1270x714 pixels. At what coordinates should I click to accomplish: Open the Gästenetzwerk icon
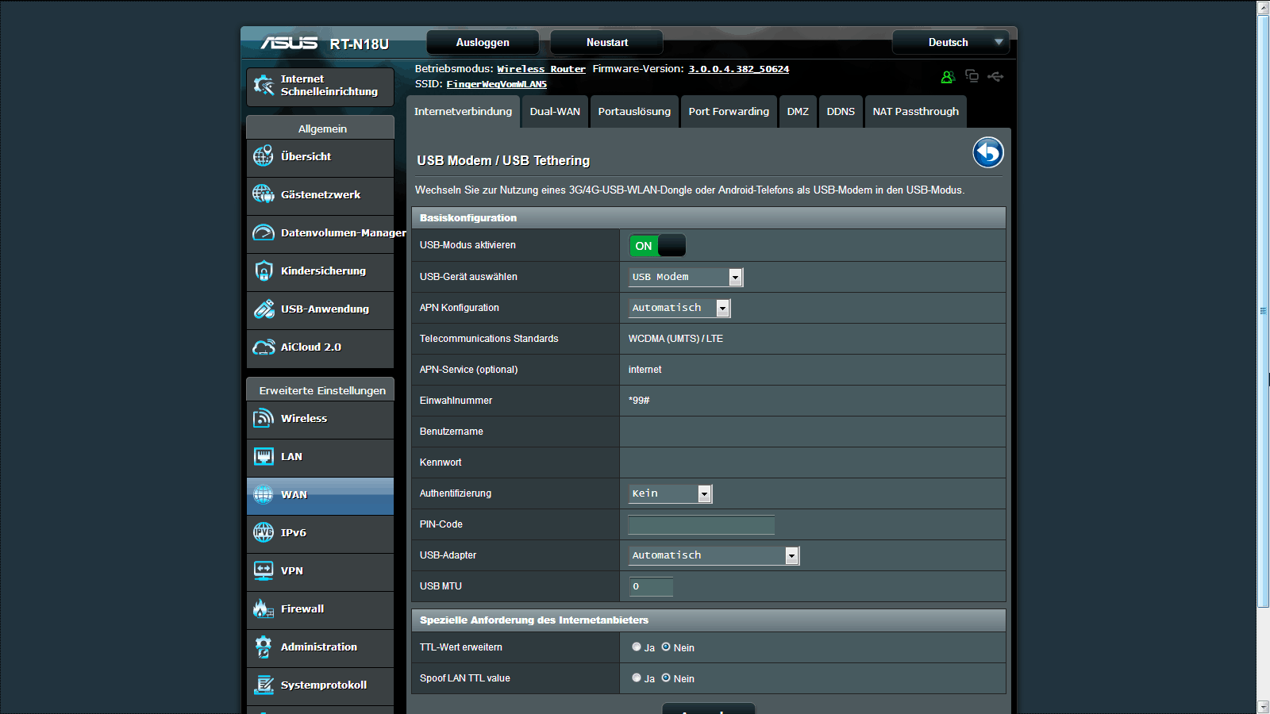[264, 194]
